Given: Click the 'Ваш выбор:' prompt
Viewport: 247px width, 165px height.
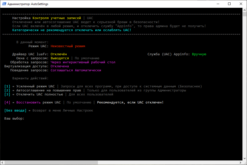Looking at the screenshot, I should [14, 119].
